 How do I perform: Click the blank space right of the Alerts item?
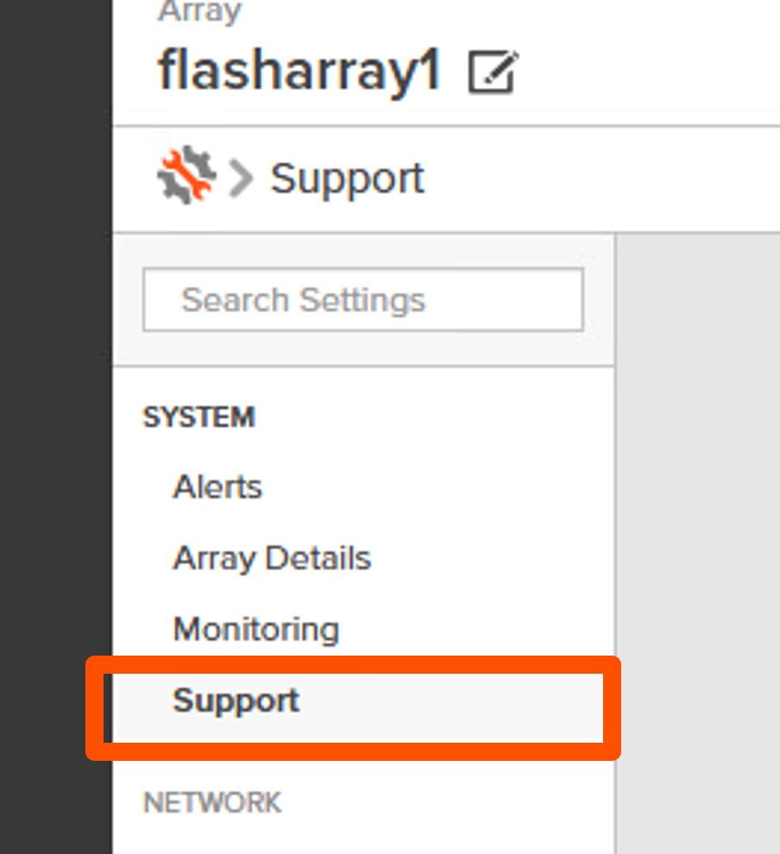(x=431, y=487)
